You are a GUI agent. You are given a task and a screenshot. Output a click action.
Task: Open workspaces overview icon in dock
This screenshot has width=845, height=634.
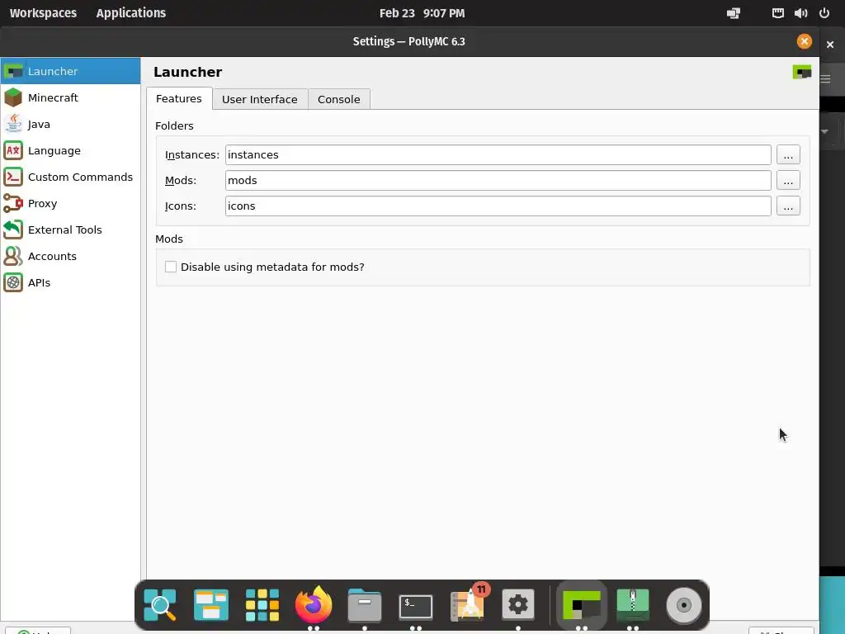click(210, 605)
